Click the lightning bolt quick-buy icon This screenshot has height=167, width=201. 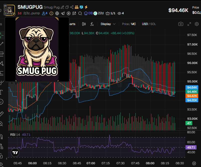[86, 7]
